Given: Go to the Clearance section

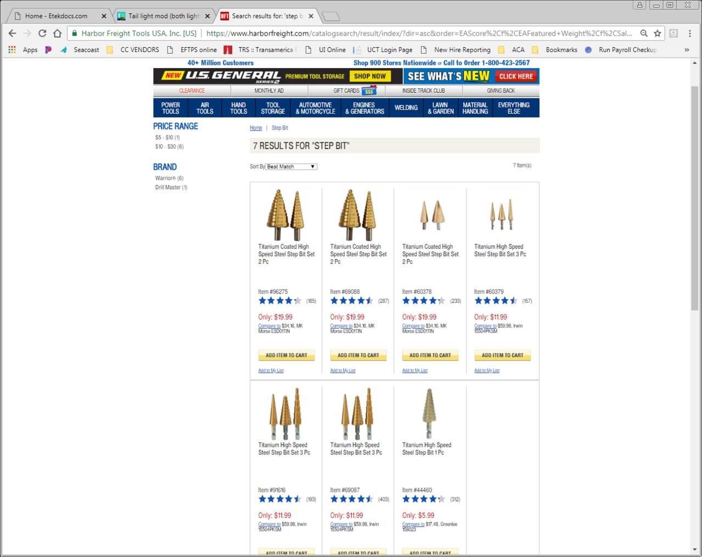Looking at the screenshot, I should point(192,91).
